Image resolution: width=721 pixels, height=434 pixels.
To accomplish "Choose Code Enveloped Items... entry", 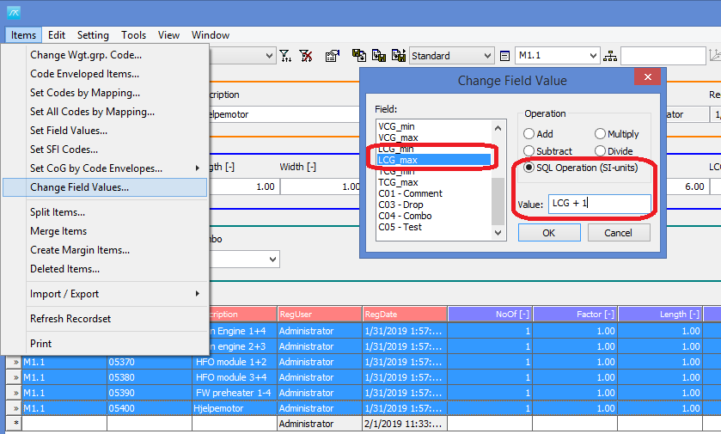I will [105, 74].
